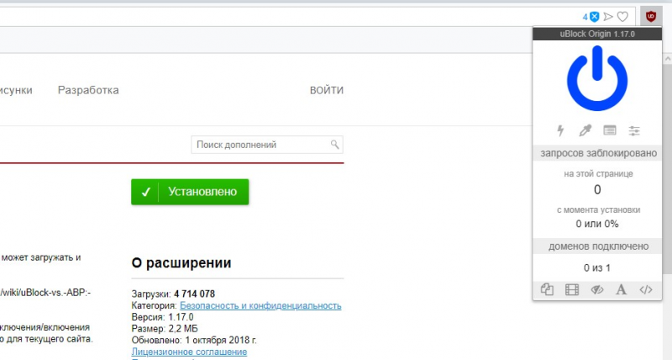Screen dimensions: 672x360
Task: Expand запросов заблокировано section header
Action: pyautogui.click(x=597, y=153)
